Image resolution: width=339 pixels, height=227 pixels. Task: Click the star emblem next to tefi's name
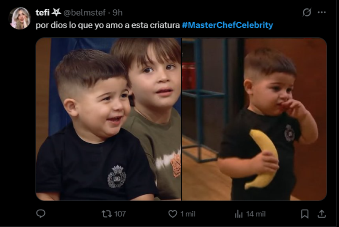click(x=56, y=12)
